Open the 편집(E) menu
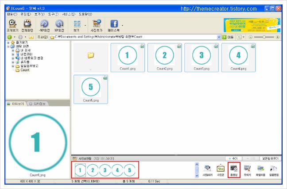The image size is (287, 189). (x=26, y=14)
